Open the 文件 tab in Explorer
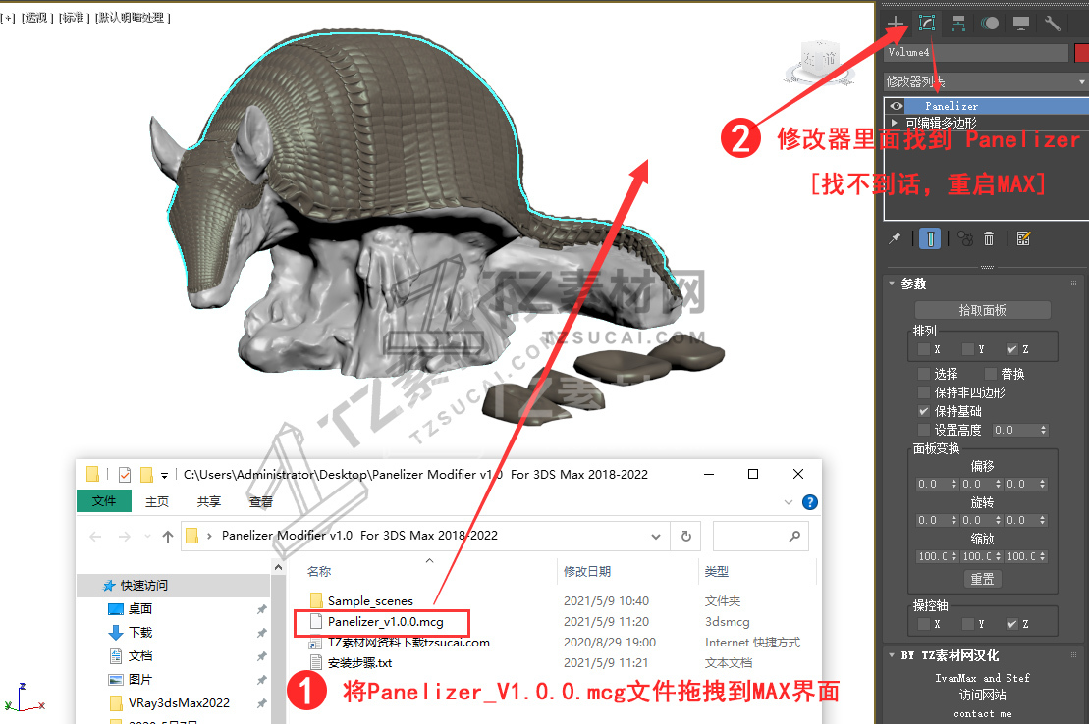1089x724 pixels. [104, 501]
